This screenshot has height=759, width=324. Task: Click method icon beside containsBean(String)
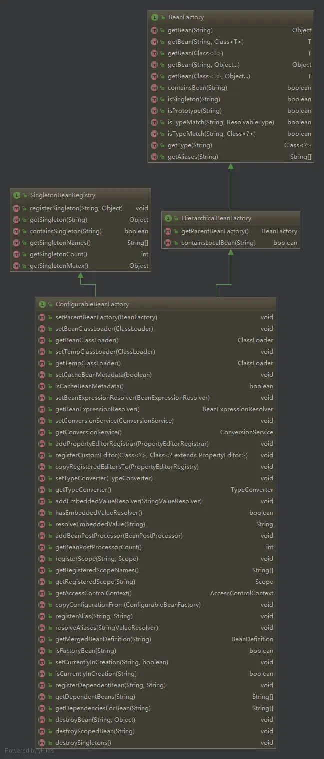[154, 88]
